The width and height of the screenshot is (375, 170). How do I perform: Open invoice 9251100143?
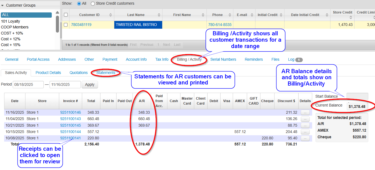(x=71, y=119)
